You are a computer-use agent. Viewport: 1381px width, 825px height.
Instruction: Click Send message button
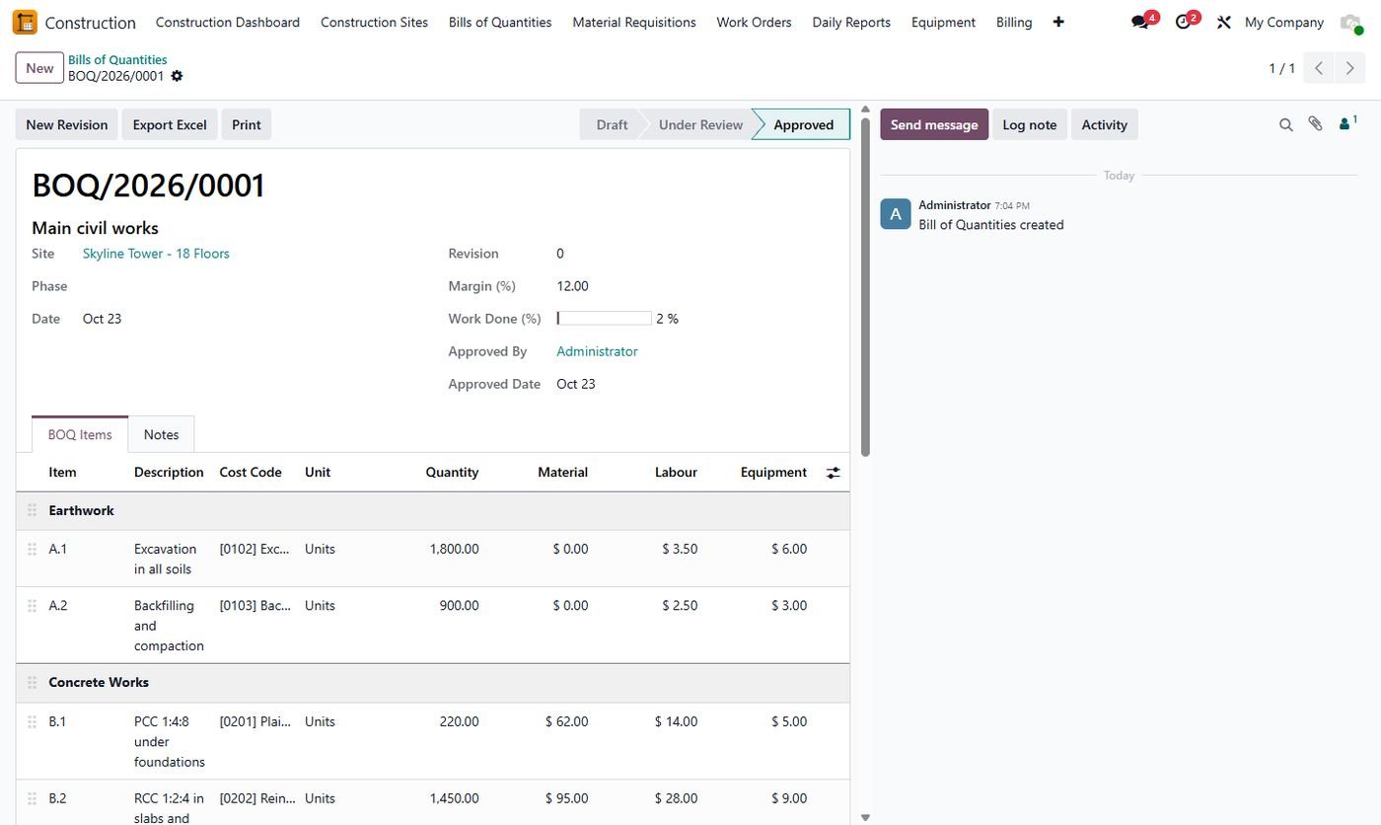click(934, 124)
